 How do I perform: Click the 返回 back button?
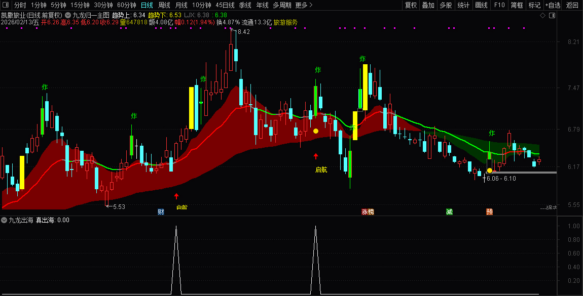(x=572, y=5)
